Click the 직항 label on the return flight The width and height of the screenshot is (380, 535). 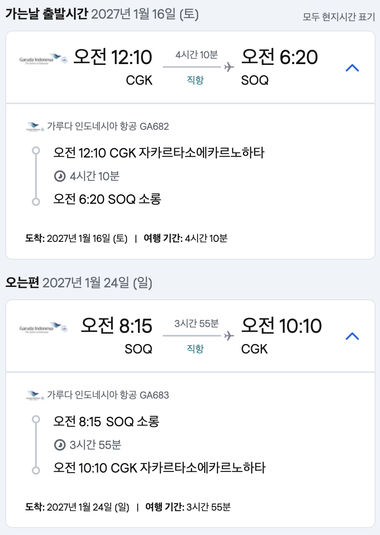coord(195,349)
